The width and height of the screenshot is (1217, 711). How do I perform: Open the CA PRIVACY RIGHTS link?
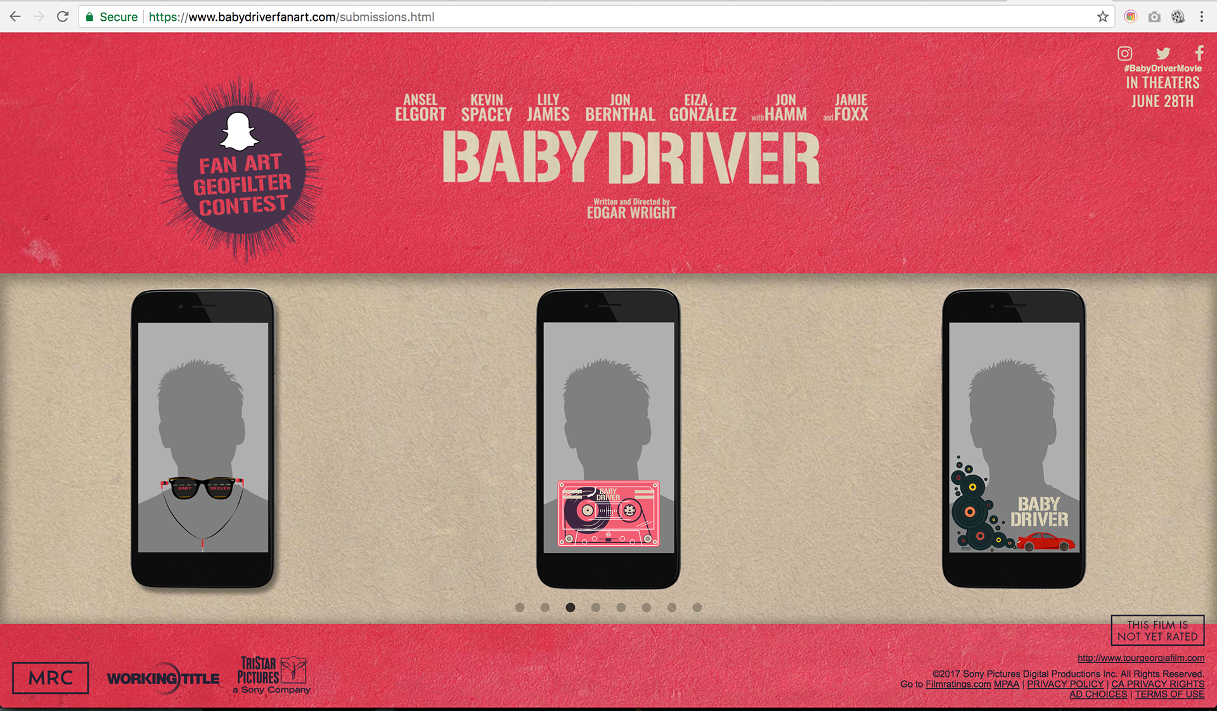click(x=1158, y=684)
